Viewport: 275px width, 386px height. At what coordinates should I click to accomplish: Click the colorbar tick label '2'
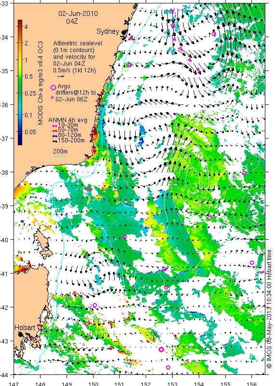click(26, 43)
